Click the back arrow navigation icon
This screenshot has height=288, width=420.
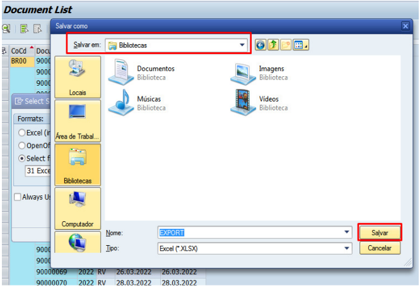260,45
